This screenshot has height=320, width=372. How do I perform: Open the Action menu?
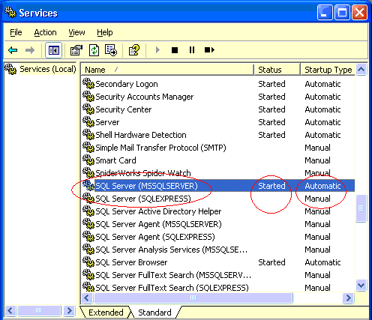[45, 32]
